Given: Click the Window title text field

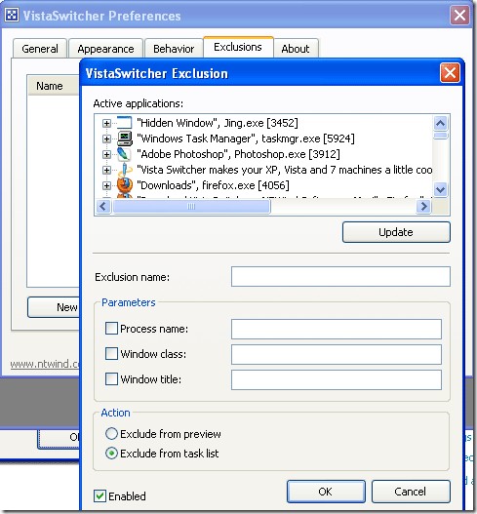Looking at the screenshot, I should pos(337,380).
